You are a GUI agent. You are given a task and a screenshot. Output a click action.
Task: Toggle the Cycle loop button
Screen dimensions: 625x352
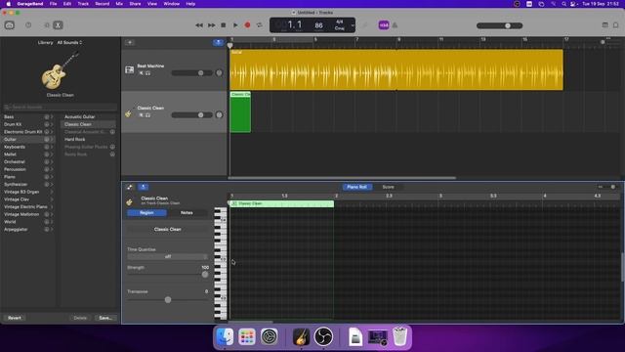(260, 25)
